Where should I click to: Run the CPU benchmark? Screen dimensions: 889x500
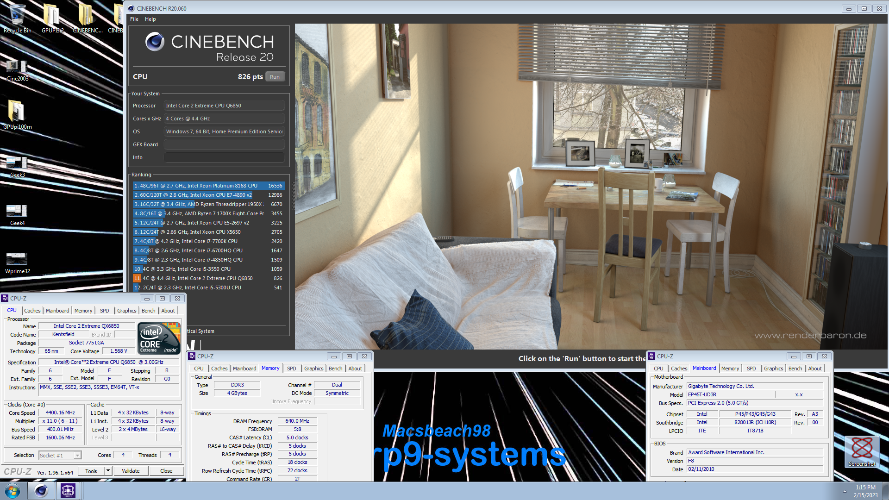pos(275,77)
